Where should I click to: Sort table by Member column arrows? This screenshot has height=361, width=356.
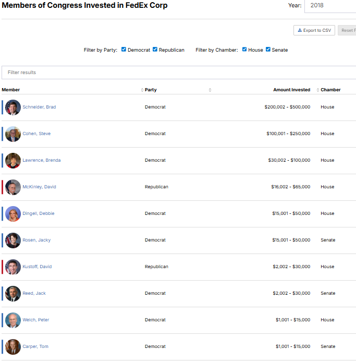pos(142,90)
